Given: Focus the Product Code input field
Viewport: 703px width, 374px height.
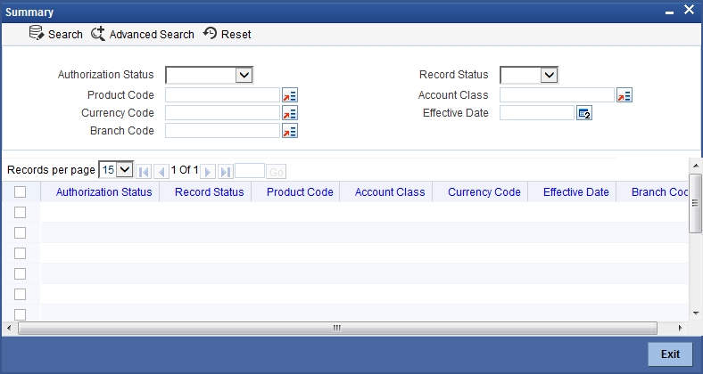Looking at the screenshot, I should pos(223,95).
